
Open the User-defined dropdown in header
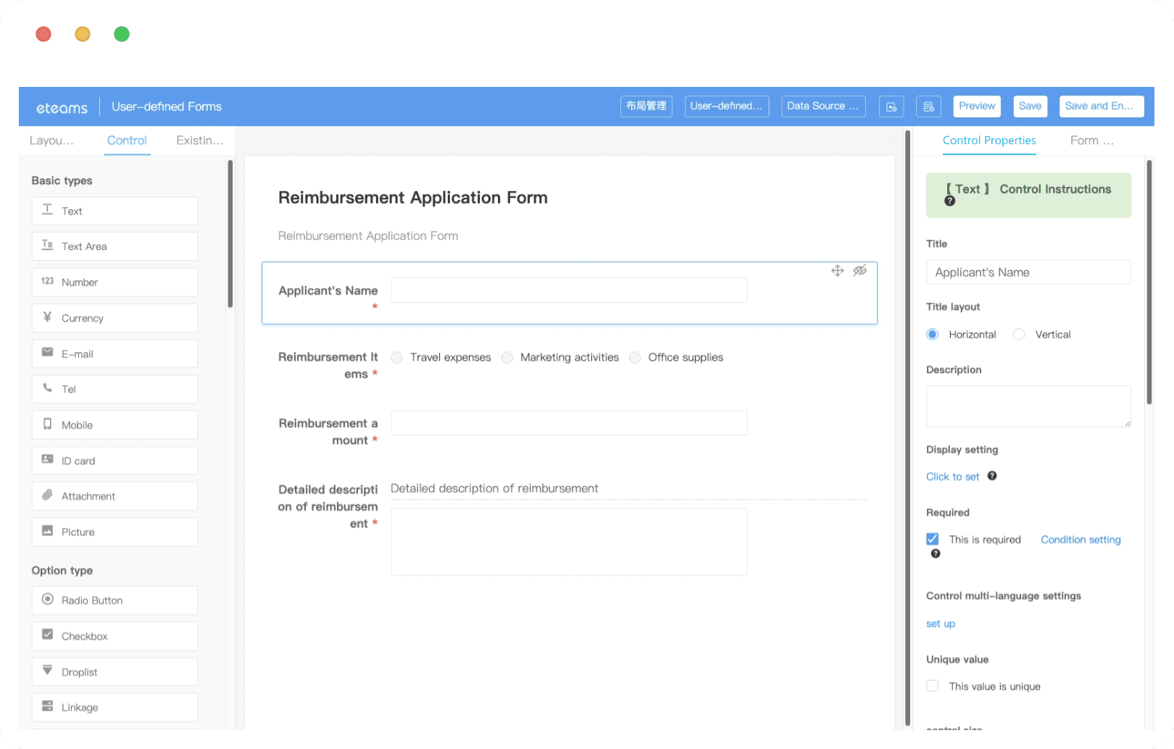click(727, 106)
